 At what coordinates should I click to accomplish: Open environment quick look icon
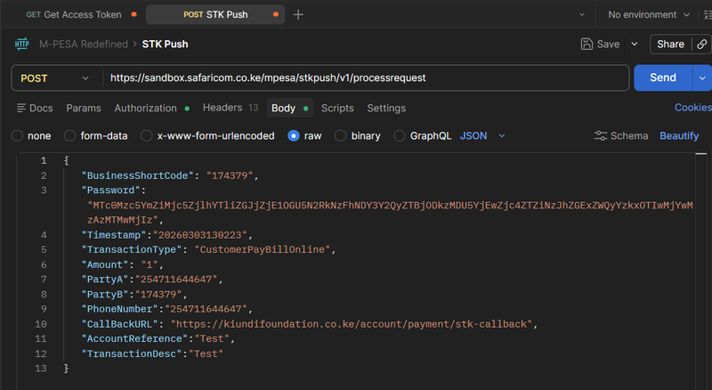pyautogui.click(x=708, y=14)
